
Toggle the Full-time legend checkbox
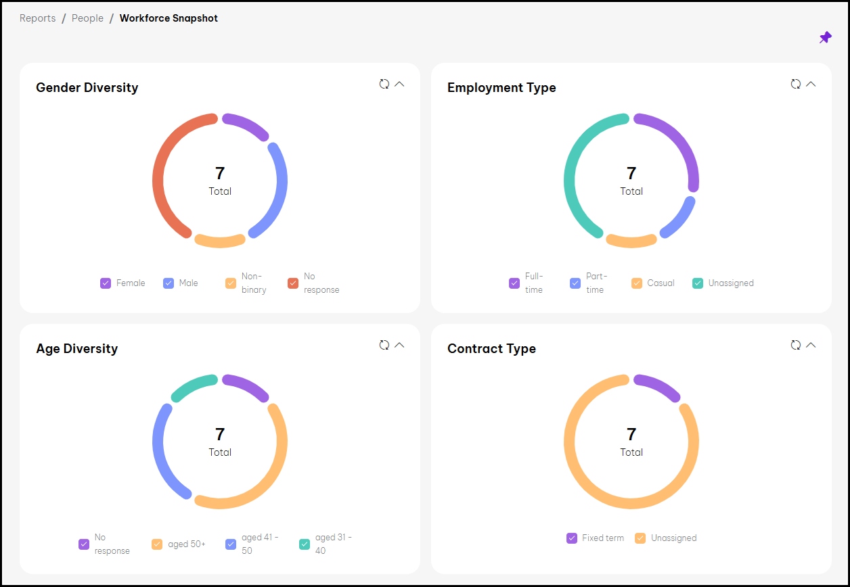pos(514,283)
